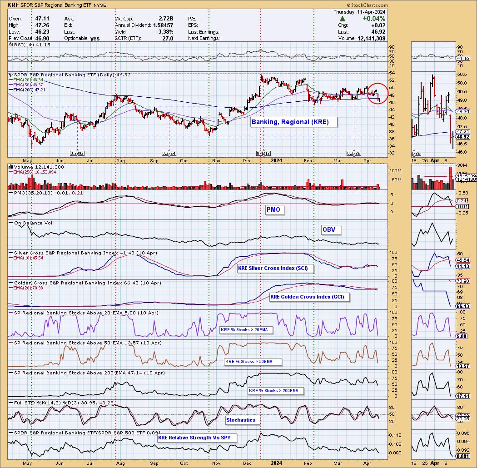Screen dimensions: 477x468
Task: Click the 5.00 value tag in zoom panel
Action: pos(462,336)
